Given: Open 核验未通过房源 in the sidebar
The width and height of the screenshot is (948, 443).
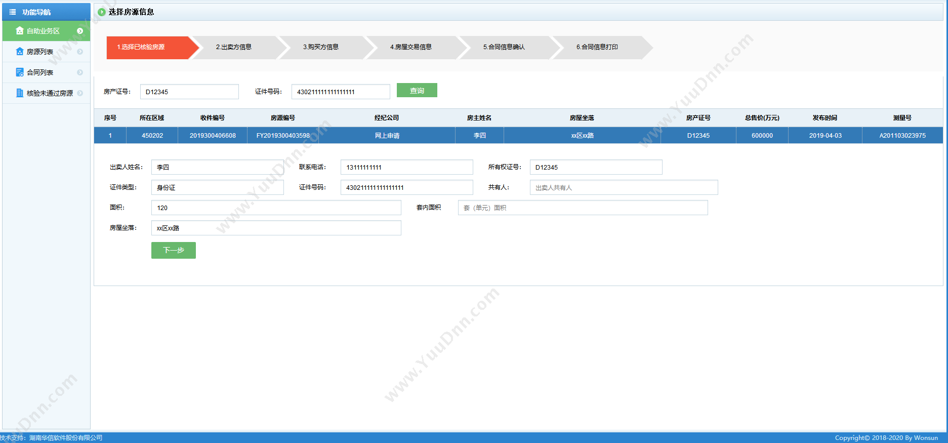Looking at the screenshot, I should pyautogui.click(x=46, y=93).
